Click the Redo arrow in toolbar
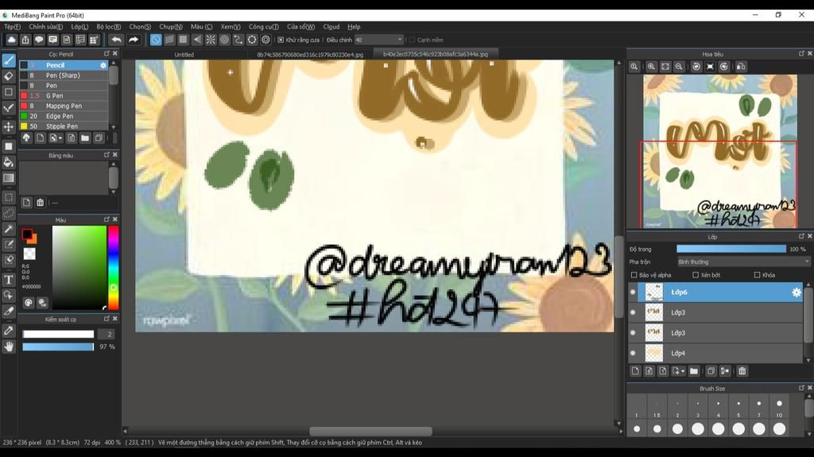Image resolution: width=814 pixels, height=457 pixels. (x=134, y=40)
